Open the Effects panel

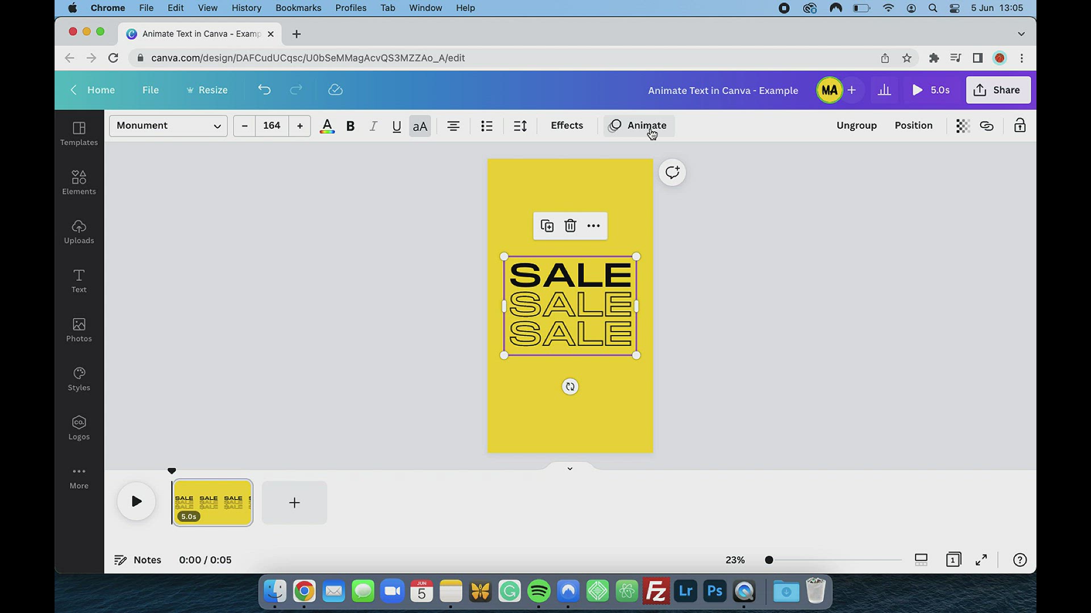pyautogui.click(x=567, y=125)
